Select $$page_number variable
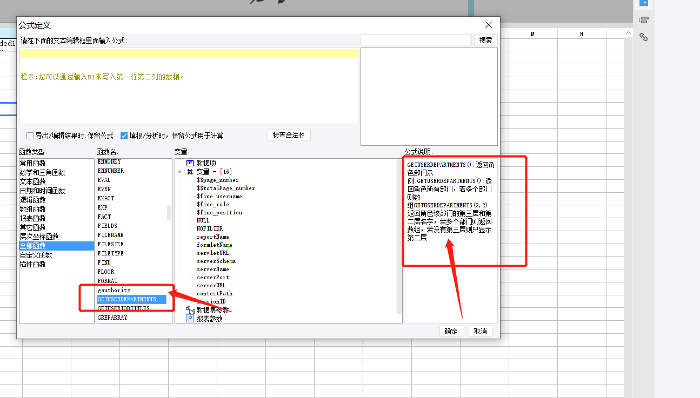The width and height of the screenshot is (700, 398). click(217, 180)
